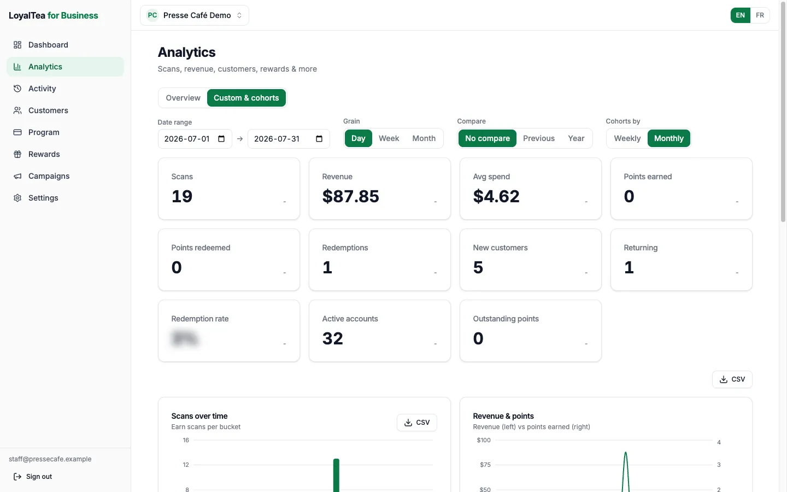Click the Dashboard grid icon in sidebar
787x492 pixels.
point(17,45)
